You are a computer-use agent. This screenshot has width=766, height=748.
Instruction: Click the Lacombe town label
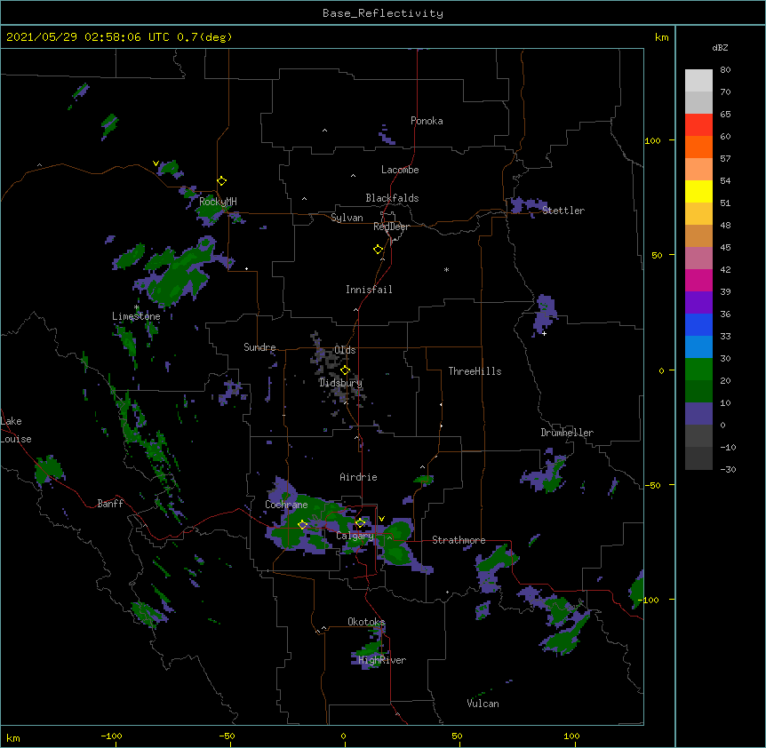(x=400, y=170)
